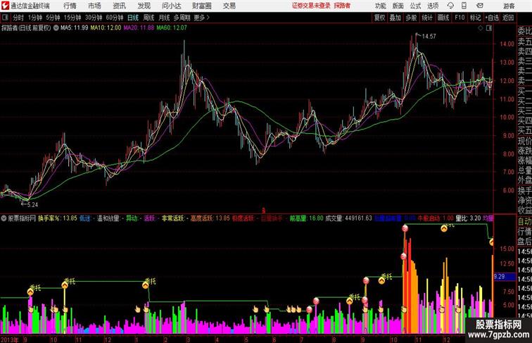Click the MA10: 12.00 indicator value
532x343 pixels.
coord(106,28)
